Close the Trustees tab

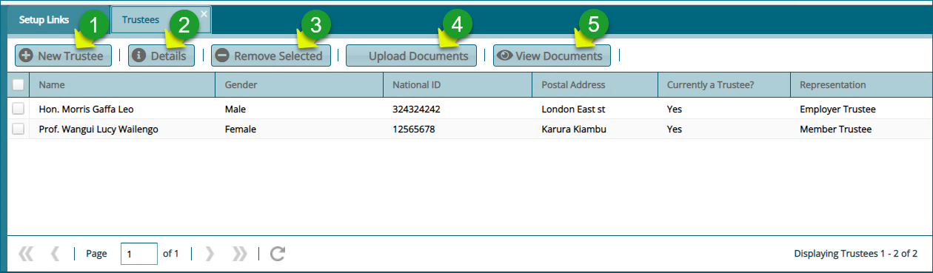click(x=204, y=13)
